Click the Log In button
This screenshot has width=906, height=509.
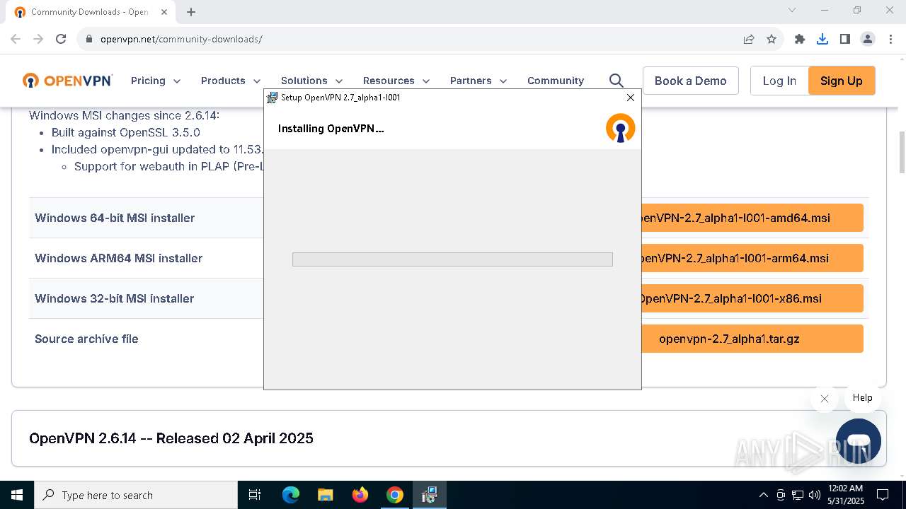click(779, 81)
